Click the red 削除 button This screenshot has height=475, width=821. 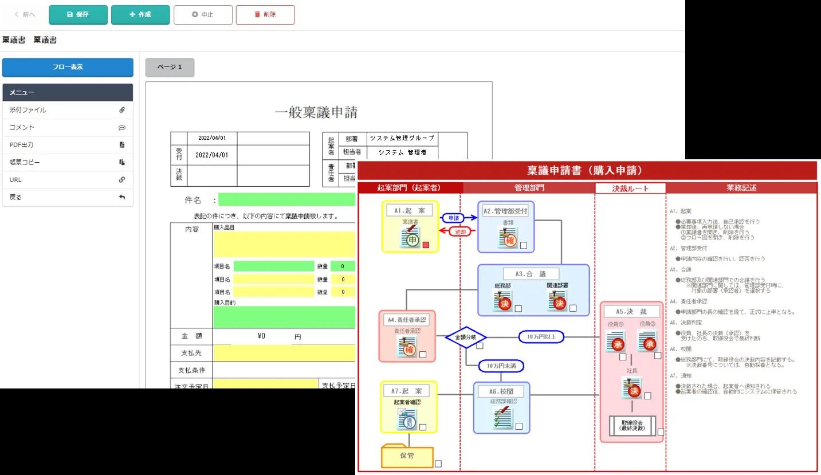coord(265,15)
